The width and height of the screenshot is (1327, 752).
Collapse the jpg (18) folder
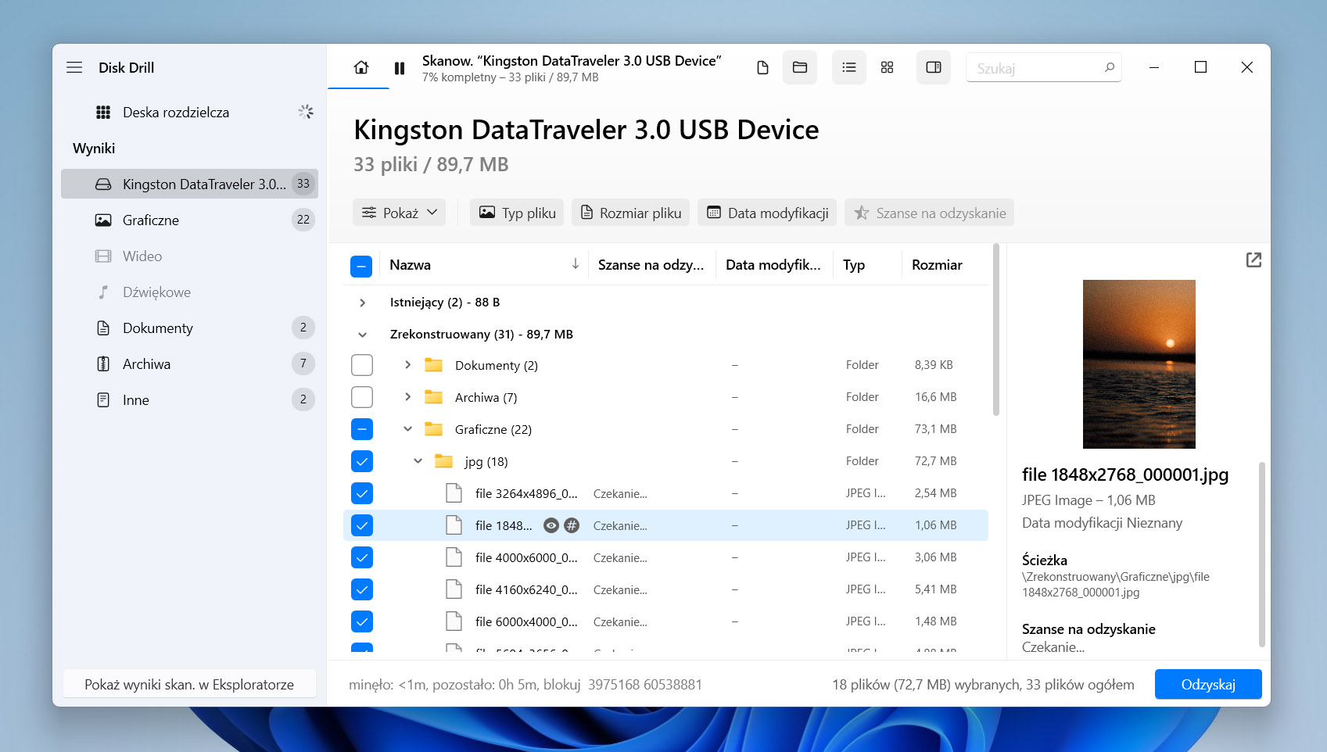(x=418, y=461)
